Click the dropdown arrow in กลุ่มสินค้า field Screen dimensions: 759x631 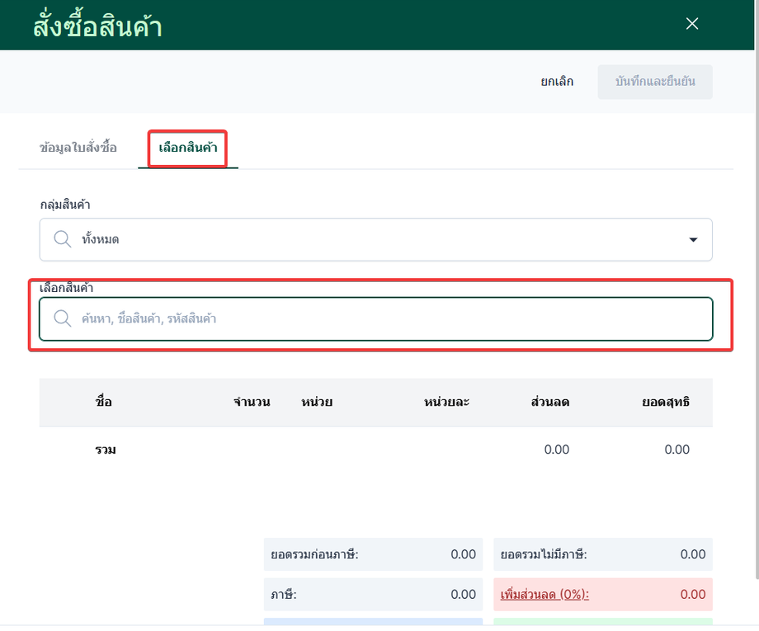pyautogui.click(x=693, y=239)
